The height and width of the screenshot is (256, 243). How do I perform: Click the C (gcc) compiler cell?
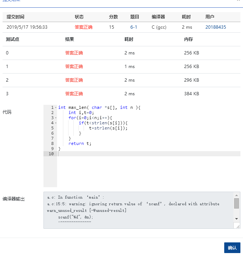pos(159,27)
